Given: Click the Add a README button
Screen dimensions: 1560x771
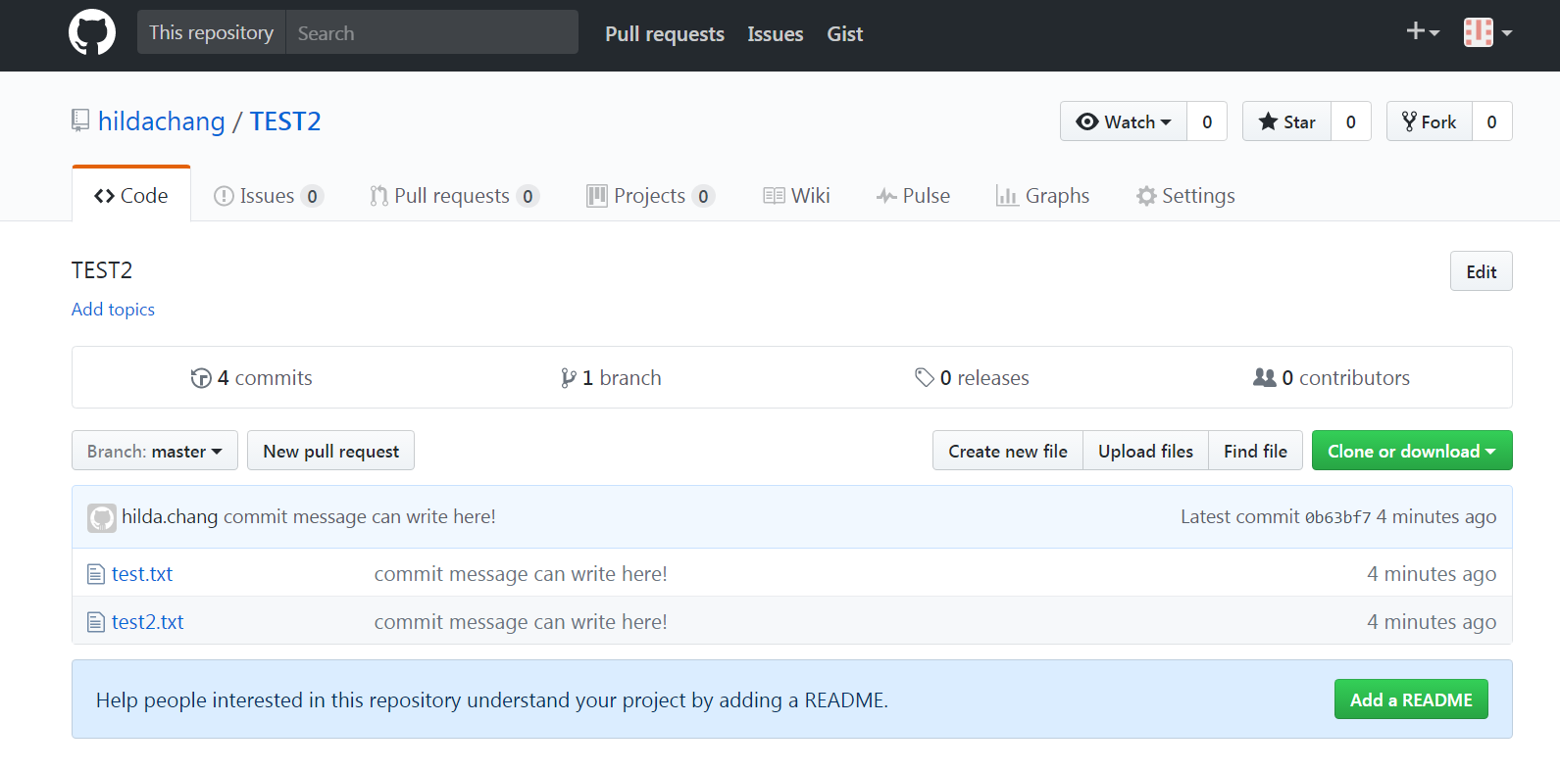Looking at the screenshot, I should click(x=1411, y=699).
